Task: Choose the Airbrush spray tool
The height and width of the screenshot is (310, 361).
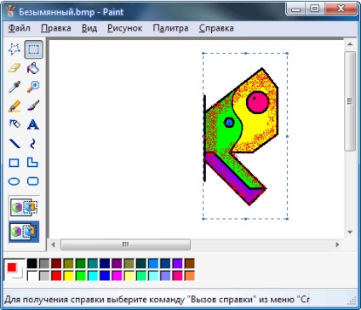Action: (14, 124)
